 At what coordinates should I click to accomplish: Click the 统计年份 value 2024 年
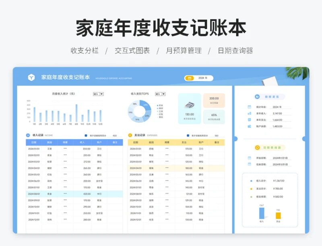tap(277, 107)
